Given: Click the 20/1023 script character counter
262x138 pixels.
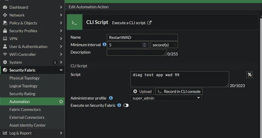Looking at the screenshot, I should [x=237, y=85].
